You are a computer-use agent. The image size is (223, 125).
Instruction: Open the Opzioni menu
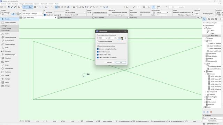[37, 4]
